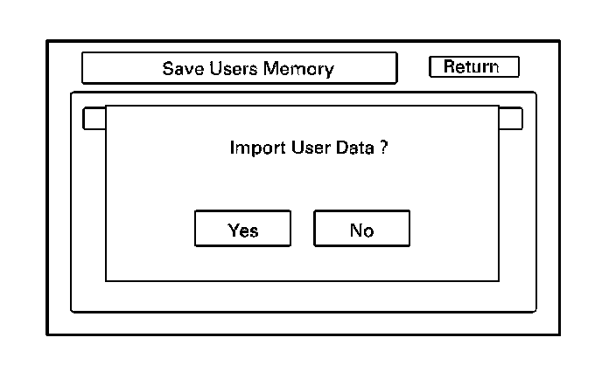Viewport: 616px width, 372px height.
Task: Click the Return button
Action: [473, 67]
